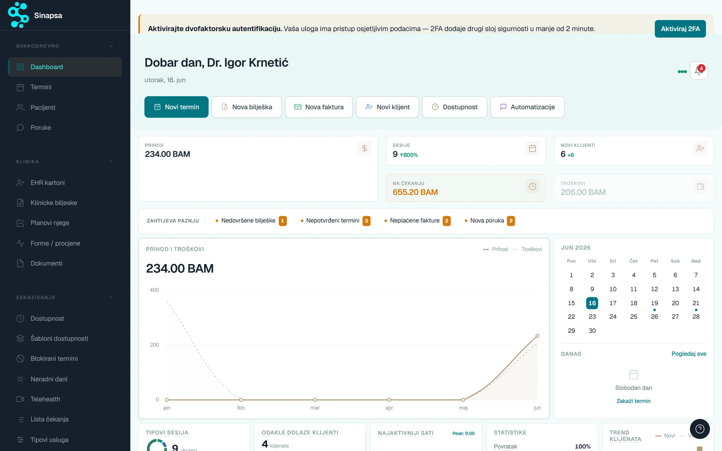
Task: Open Pacijenti from the sidebar
Action: point(65,107)
